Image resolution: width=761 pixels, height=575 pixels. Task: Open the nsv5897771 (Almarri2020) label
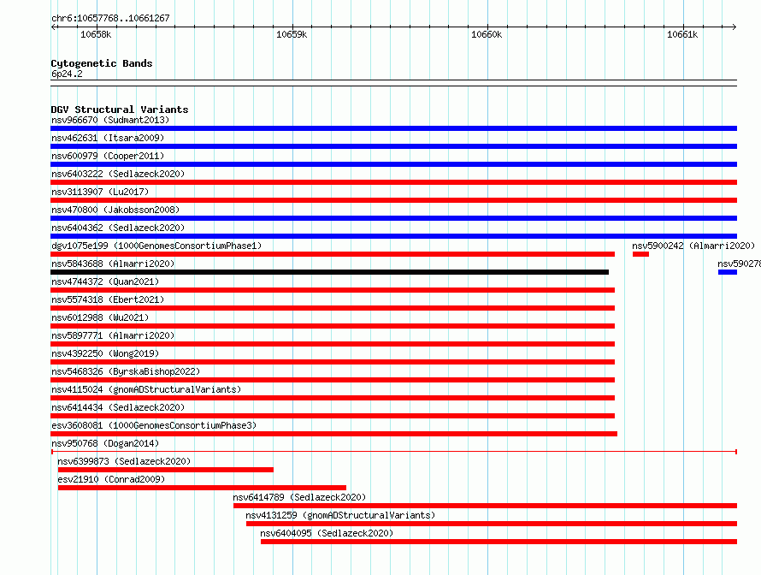tap(113, 335)
